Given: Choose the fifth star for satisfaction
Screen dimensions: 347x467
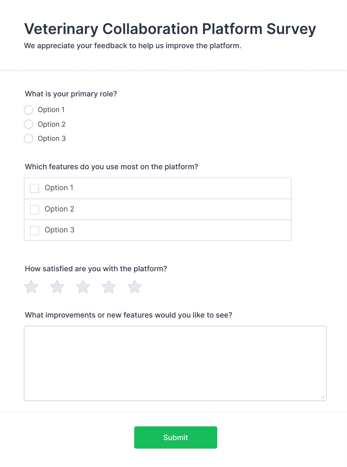Looking at the screenshot, I should click(134, 287).
